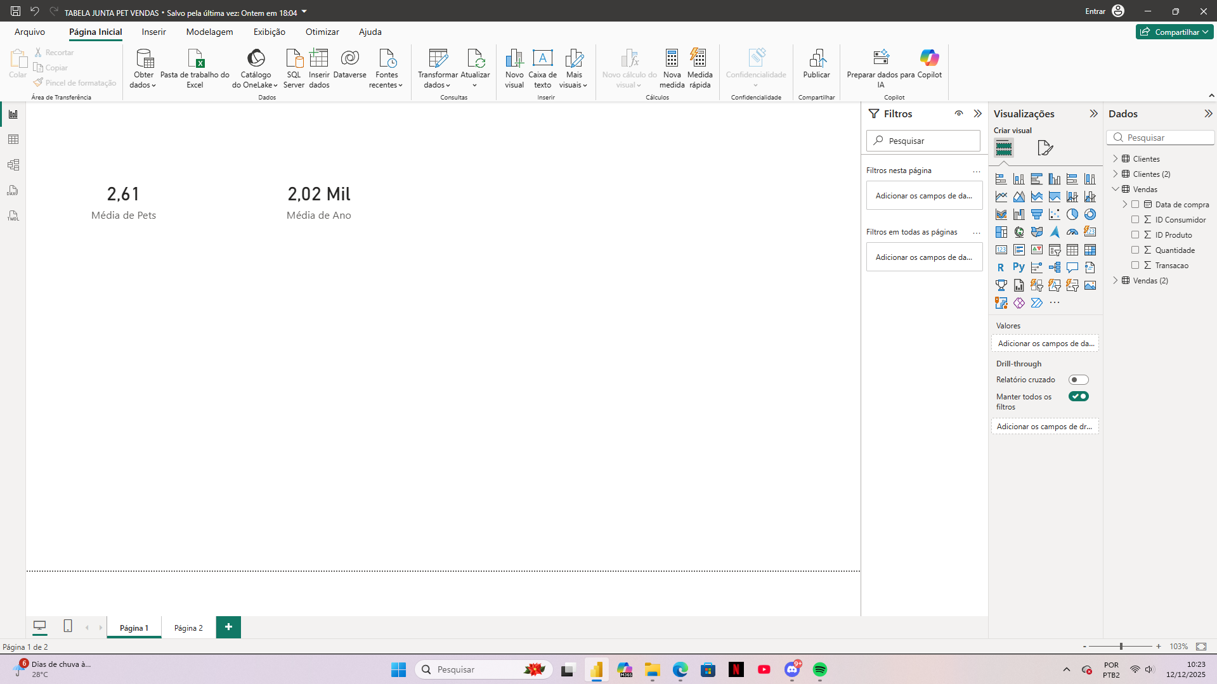Collapse the Vendas table
The width and height of the screenshot is (1217, 684).
1116,189
